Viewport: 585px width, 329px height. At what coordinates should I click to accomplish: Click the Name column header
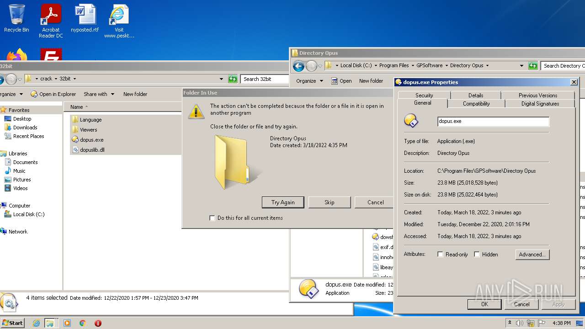[x=77, y=107]
